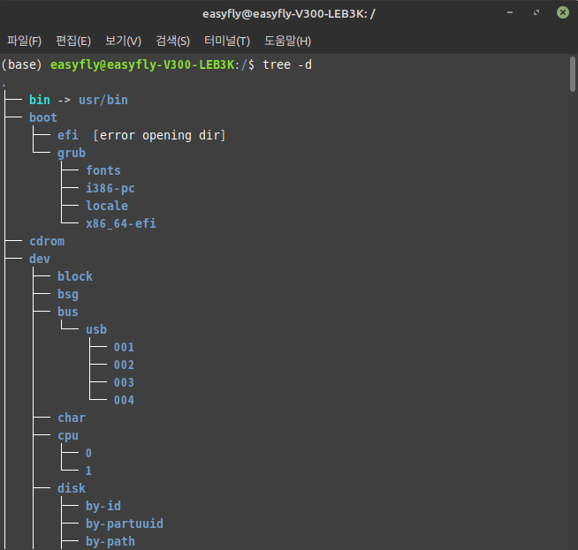This screenshot has width=578, height=550.
Task: Click the 'bus' directory entry
Action: [68, 313]
